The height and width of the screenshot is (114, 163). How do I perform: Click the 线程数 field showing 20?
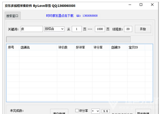coord(128,29)
